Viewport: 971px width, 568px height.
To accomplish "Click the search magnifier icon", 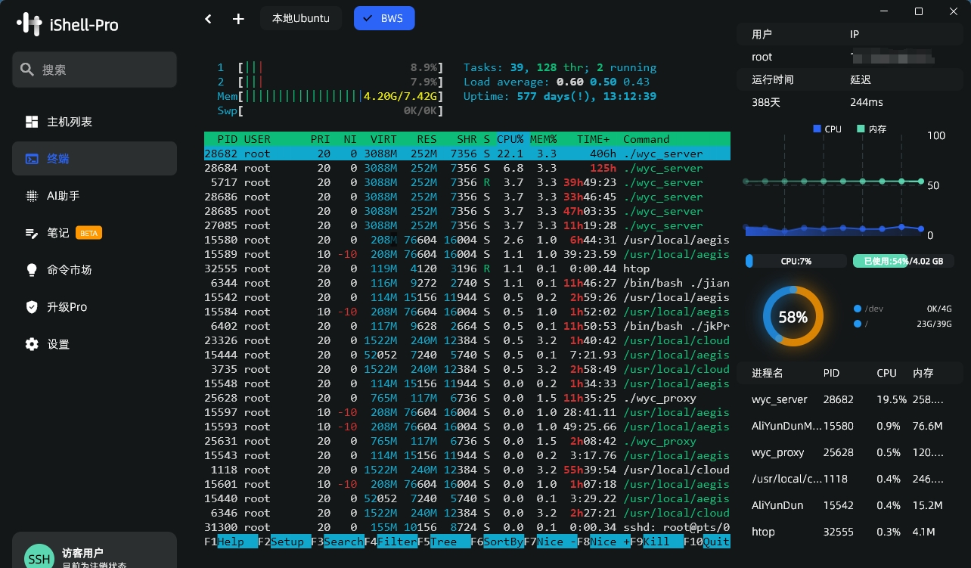I will pos(27,70).
